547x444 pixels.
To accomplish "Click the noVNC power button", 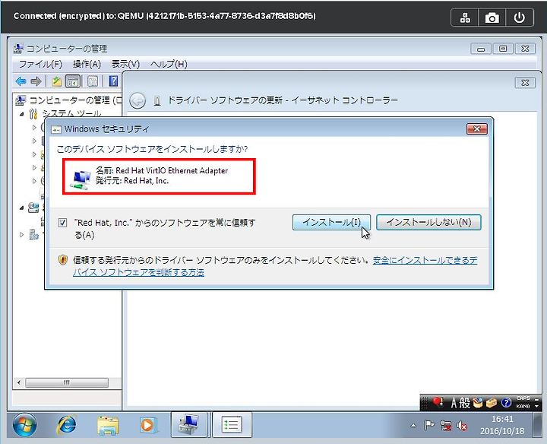I will click(x=519, y=17).
